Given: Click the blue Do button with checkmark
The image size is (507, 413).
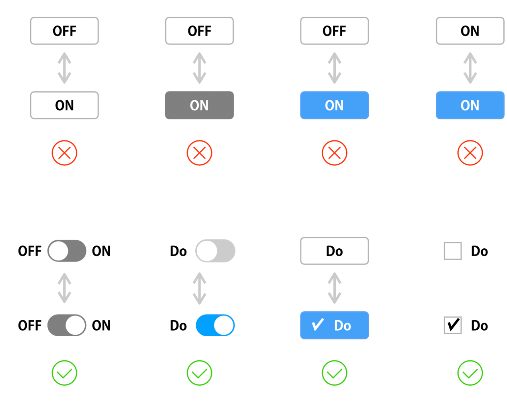Looking at the screenshot, I should 335,325.
